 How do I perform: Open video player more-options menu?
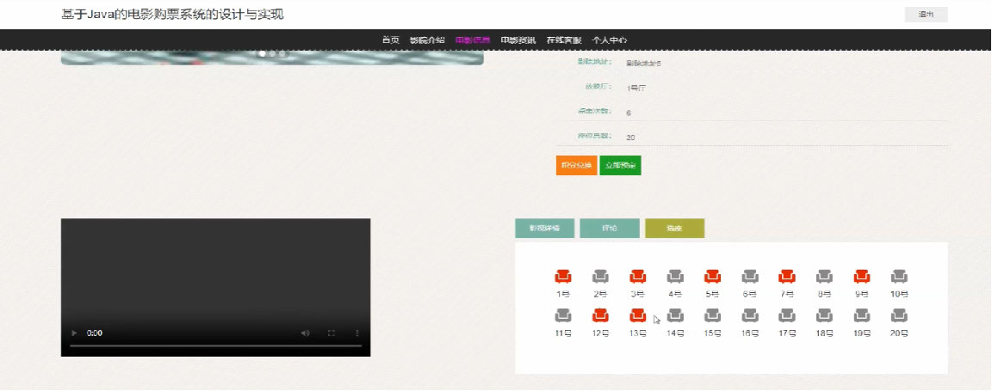(356, 333)
